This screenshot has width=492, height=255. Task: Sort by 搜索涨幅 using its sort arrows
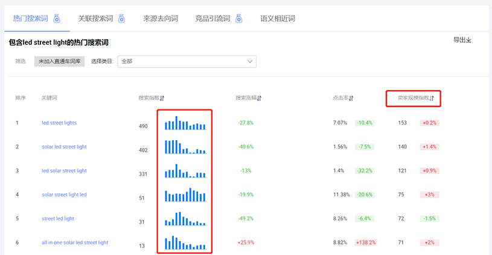point(259,98)
